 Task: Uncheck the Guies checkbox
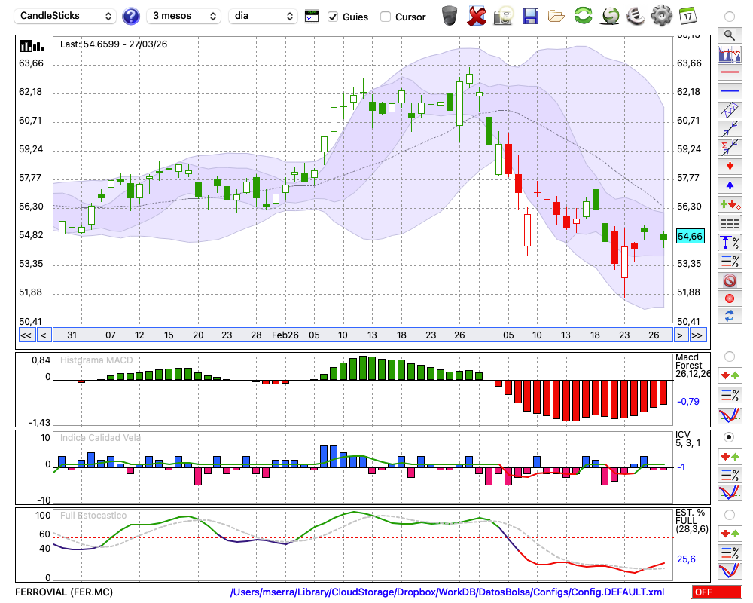point(333,17)
